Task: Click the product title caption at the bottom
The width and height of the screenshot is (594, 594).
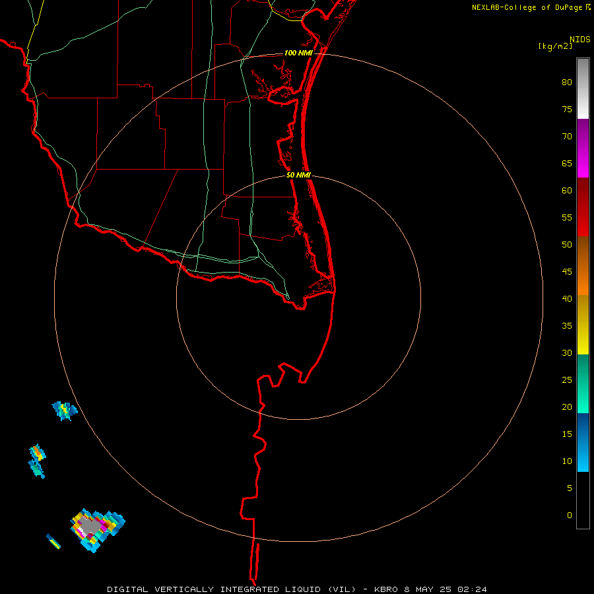Action: pos(296,589)
